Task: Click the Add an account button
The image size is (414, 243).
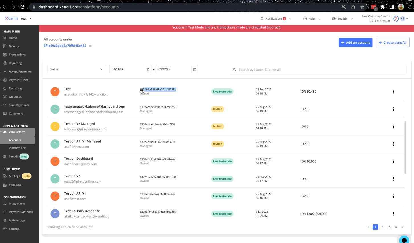Action: click(355, 42)
